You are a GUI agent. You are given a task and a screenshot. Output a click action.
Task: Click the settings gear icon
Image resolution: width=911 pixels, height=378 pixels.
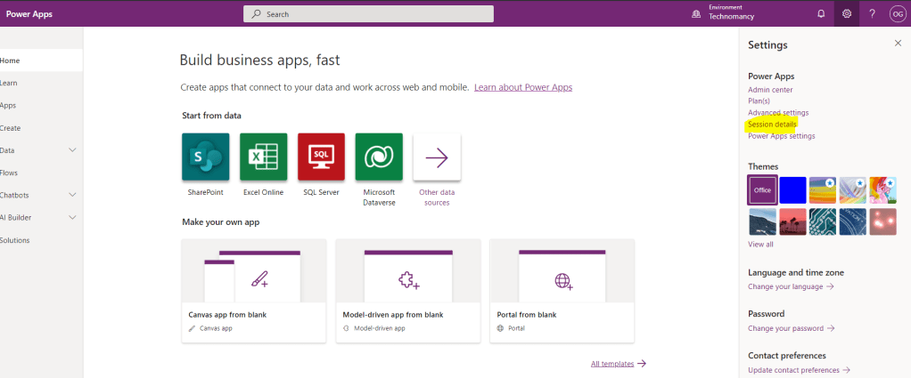pyautogui.click(x=847, y=13)
